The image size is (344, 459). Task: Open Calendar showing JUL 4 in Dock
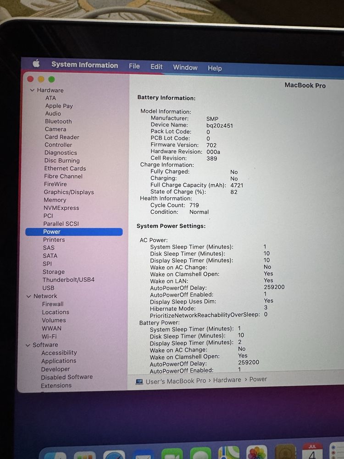[312, 451]
